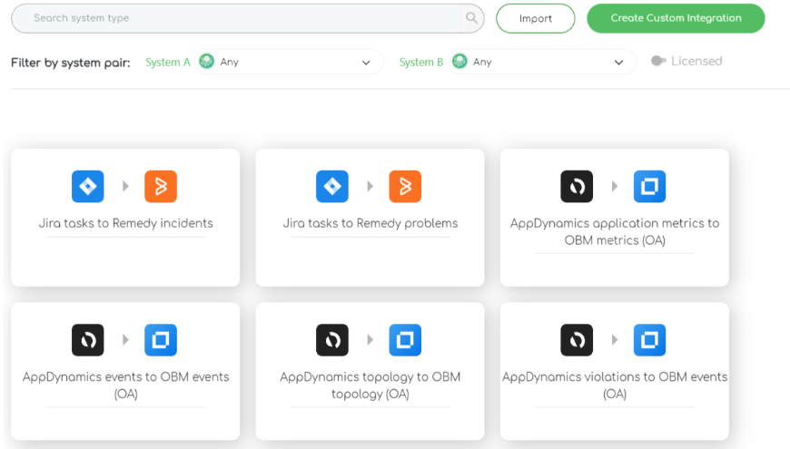Click OBM icon on application metrics card

click(649, 186)
